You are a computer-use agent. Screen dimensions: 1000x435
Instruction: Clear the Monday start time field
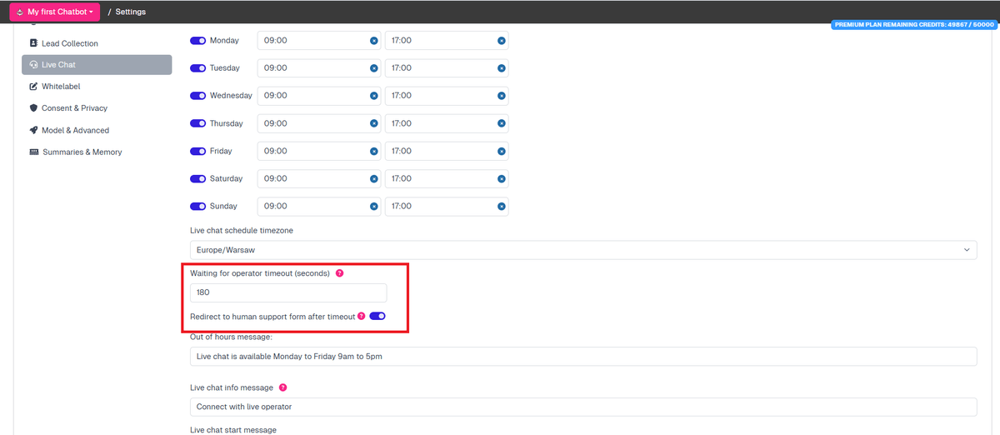click(x=373, y=41)
